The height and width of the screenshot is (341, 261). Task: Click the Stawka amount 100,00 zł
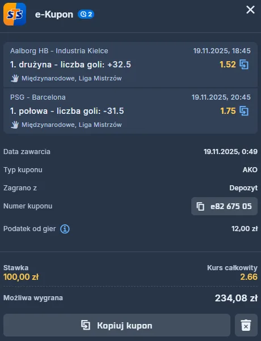(21, 277)
